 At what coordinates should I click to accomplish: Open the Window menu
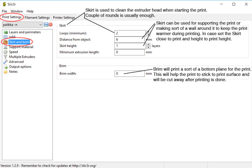17,11
